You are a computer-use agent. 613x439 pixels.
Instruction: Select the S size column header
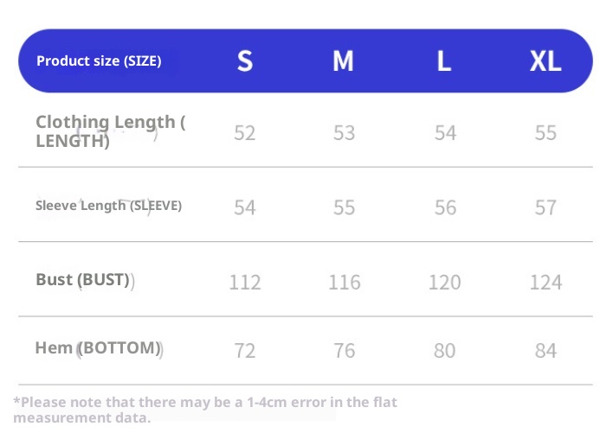pos(245,61)
